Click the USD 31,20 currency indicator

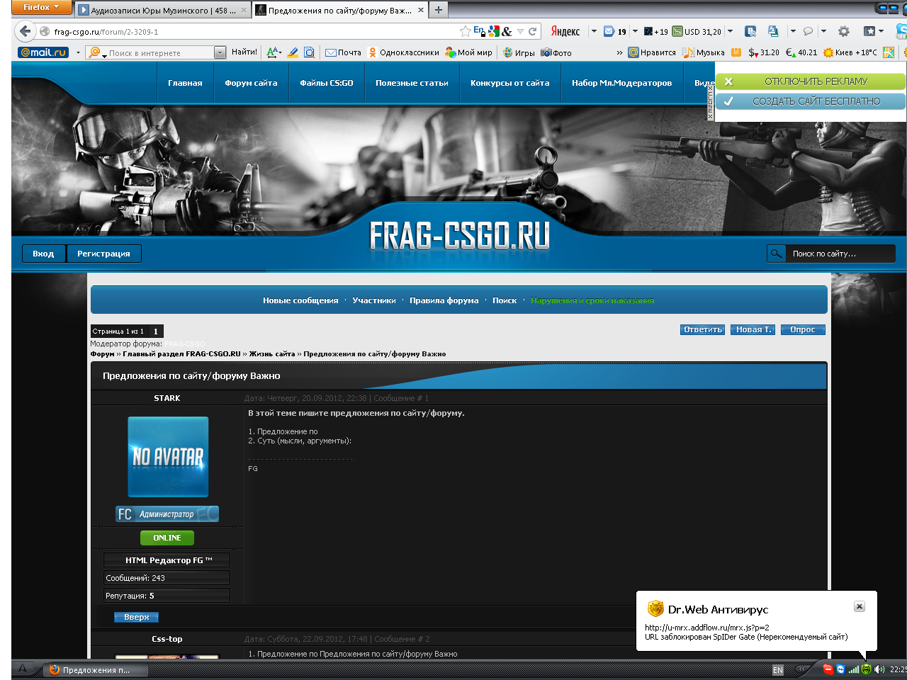(697, 31)
